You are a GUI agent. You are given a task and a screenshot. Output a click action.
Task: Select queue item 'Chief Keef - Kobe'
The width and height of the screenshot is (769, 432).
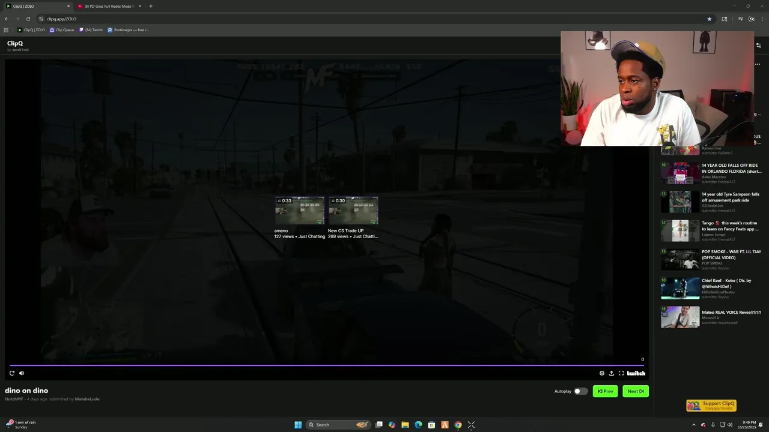pos(711,288)
